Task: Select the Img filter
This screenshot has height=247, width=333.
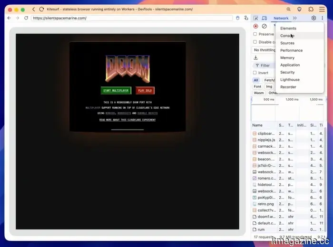Action: pyautogui.click(x=269, y=86)
